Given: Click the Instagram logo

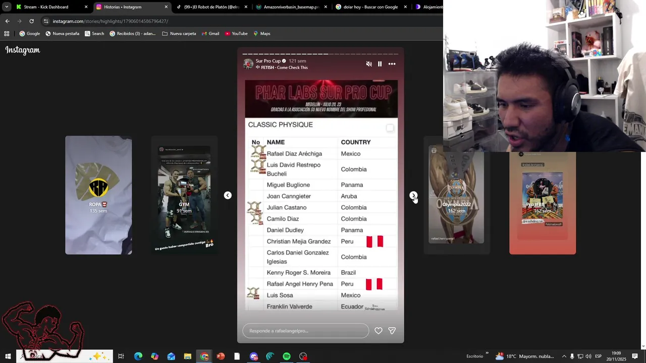Looking at the screenshot, I should 23,50.
